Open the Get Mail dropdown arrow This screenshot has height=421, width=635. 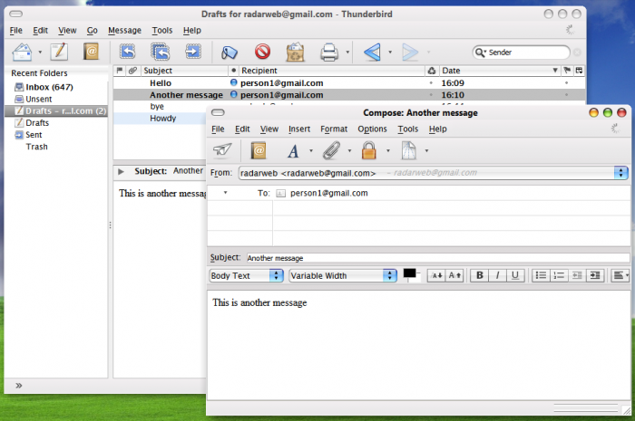[40, 53]
